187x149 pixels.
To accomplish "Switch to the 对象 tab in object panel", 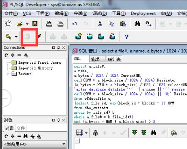I will tap(9, 128).
